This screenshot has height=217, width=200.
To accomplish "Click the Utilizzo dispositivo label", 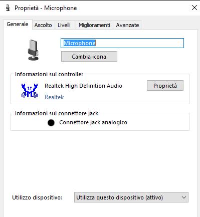I will (37, 197).
